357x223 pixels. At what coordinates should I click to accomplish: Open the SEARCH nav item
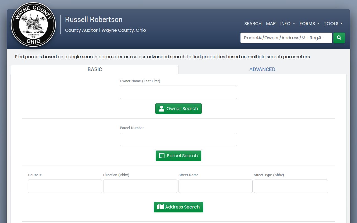(253, 24)
